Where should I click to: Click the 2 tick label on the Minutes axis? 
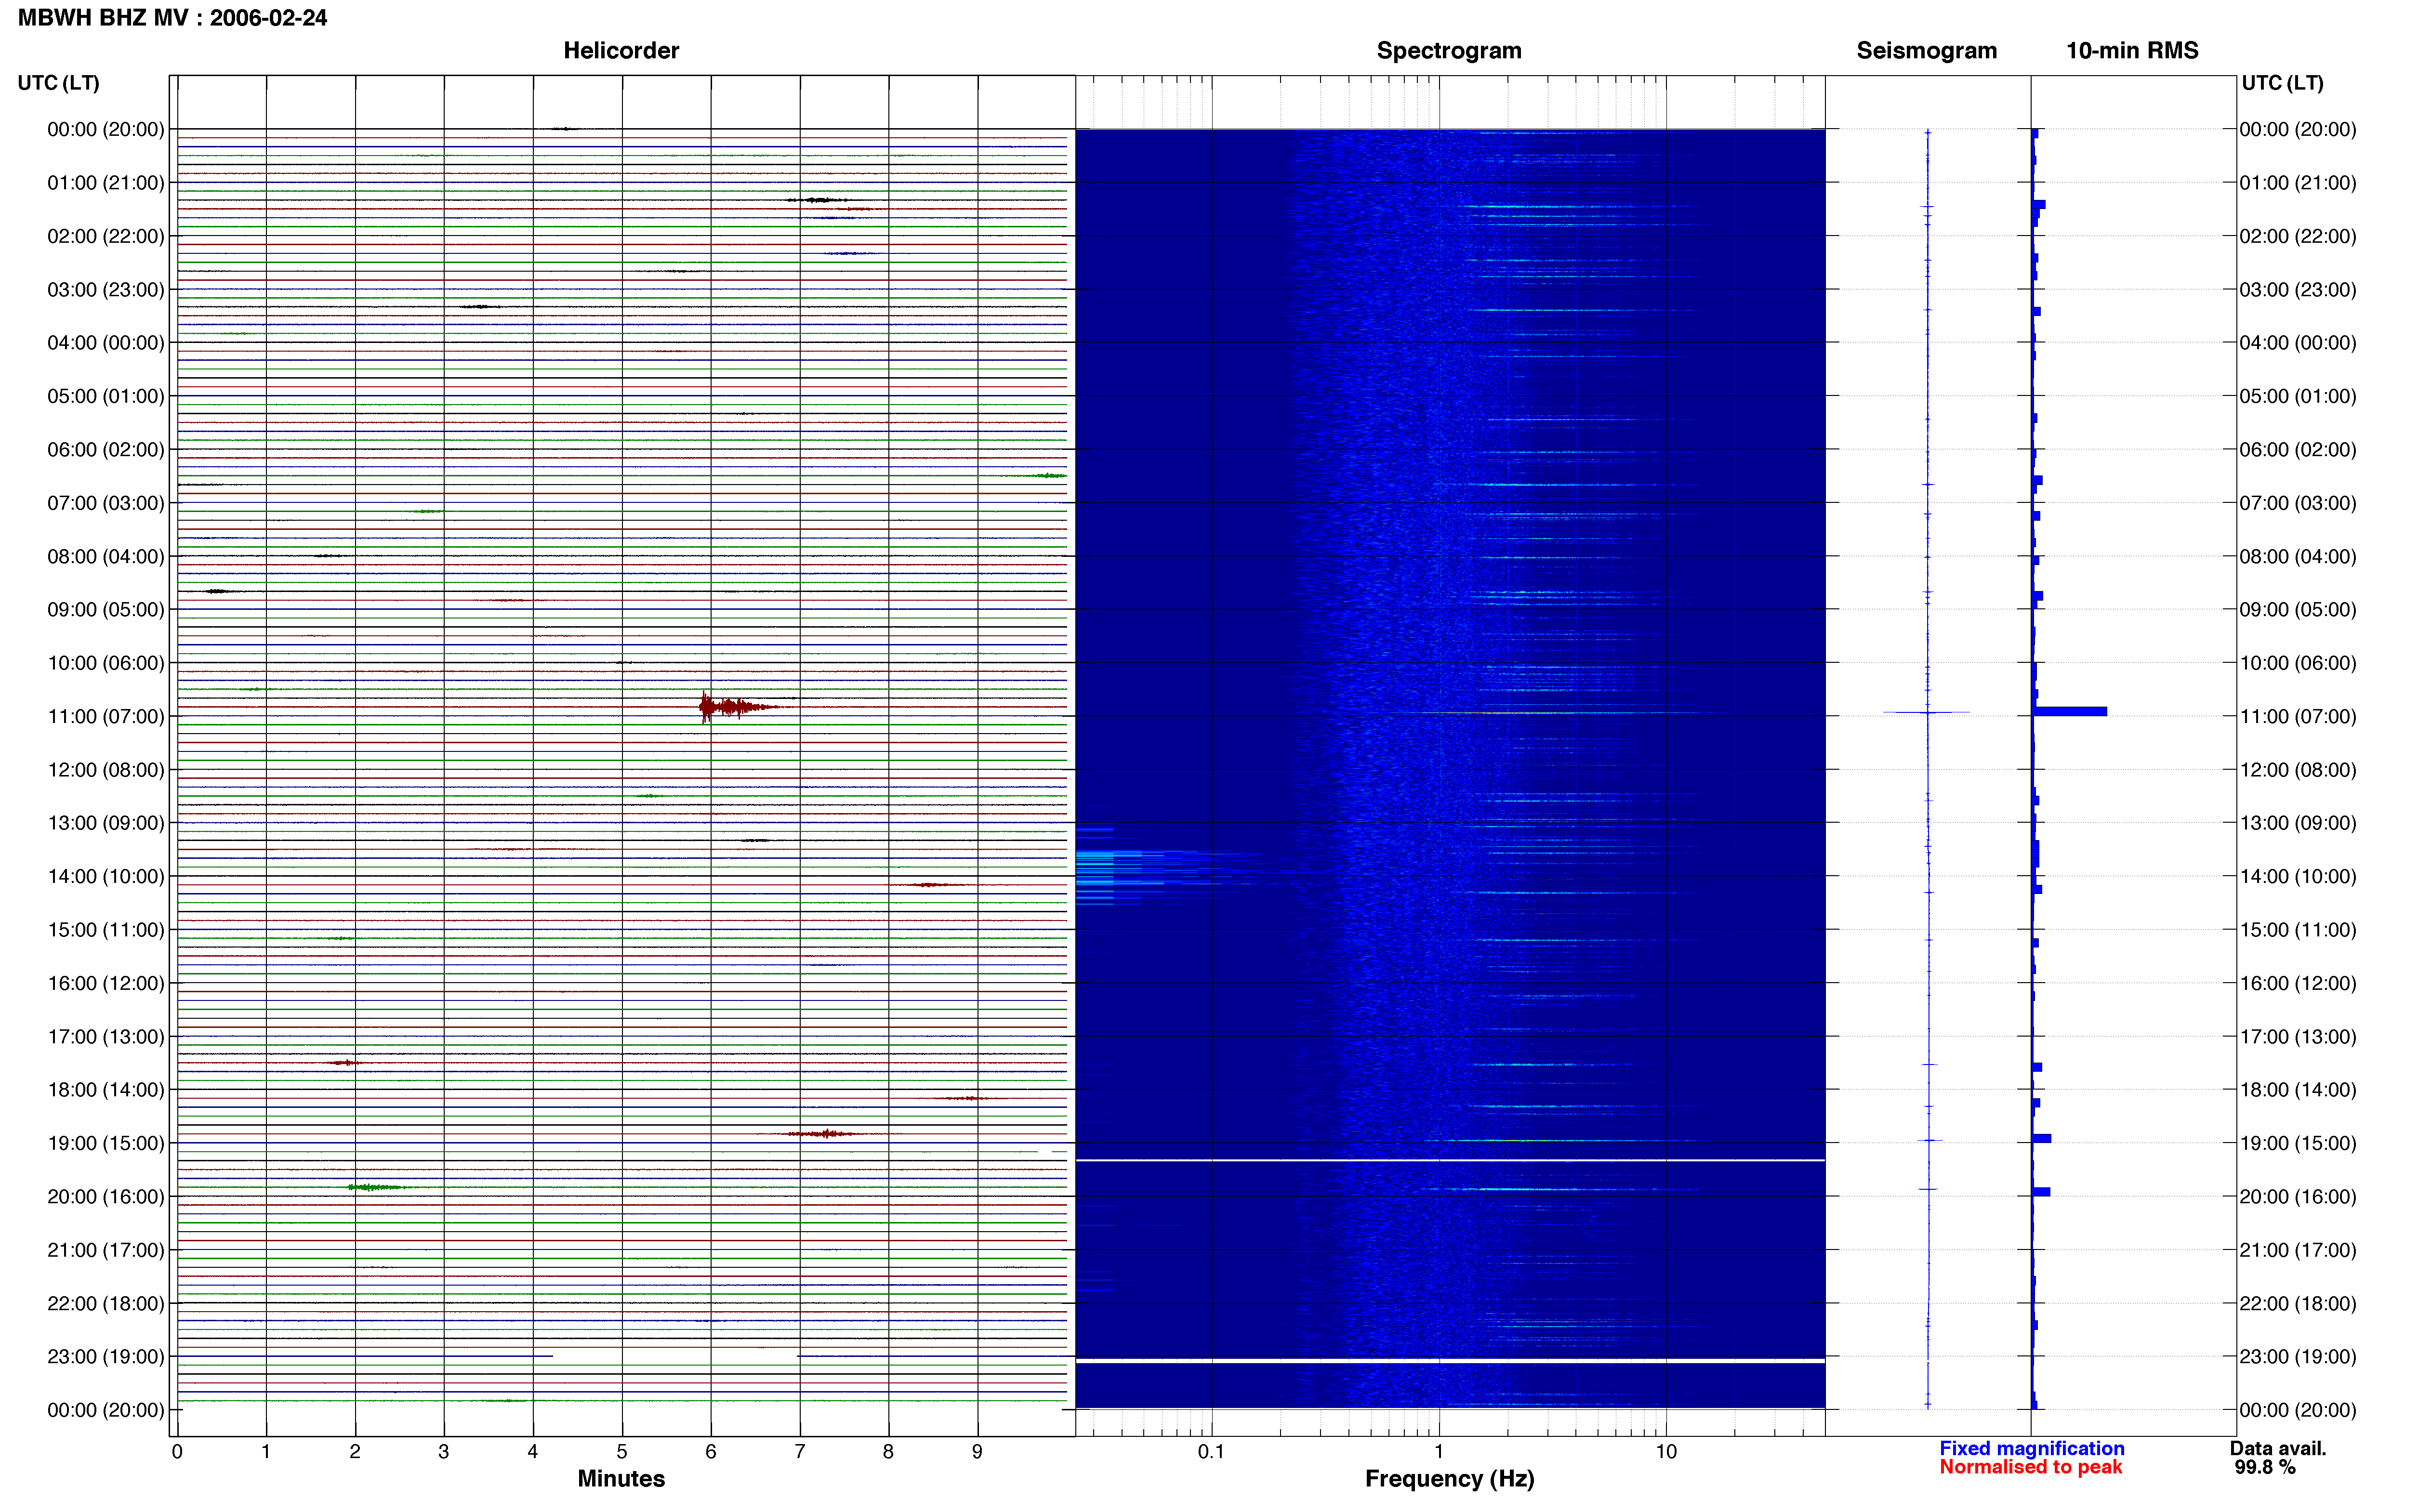coord(355,1451)
